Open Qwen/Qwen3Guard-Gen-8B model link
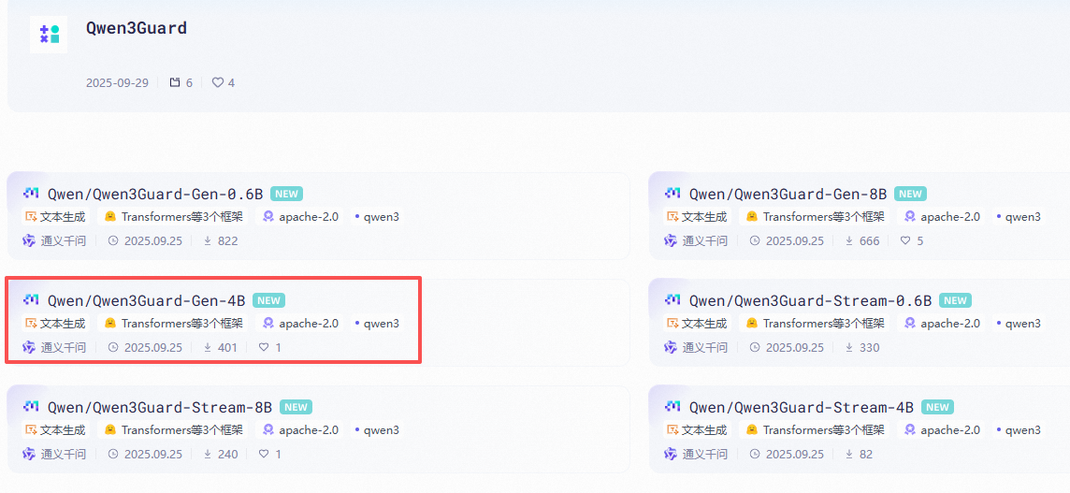Image resolution: width=1070 pixels, height=493 pixels. pyautogui.click(x=788, y=194)
